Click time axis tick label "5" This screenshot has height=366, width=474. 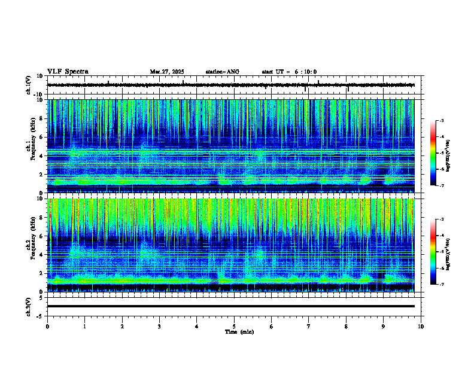tap(234, 327)
